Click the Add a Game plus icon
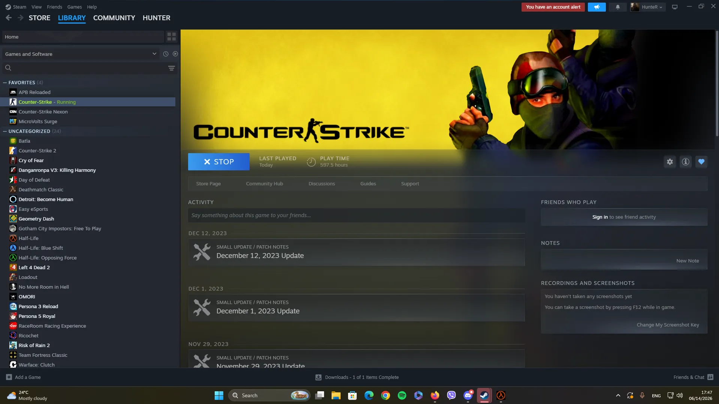Viewport: 719px width, 404px height. [9, 377]
